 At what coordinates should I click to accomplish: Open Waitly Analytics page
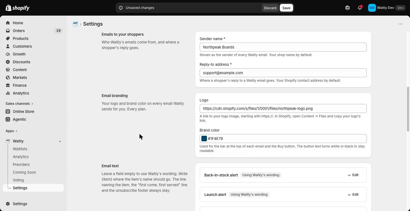pyautogui.click(x=21, y=157)
